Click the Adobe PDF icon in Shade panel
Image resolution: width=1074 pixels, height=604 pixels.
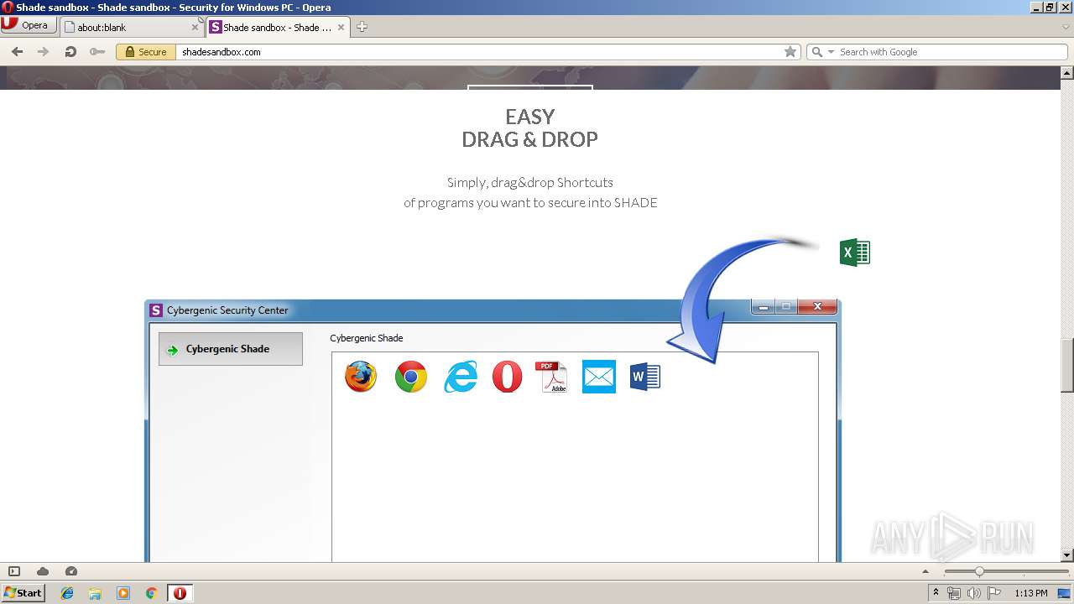551,377
